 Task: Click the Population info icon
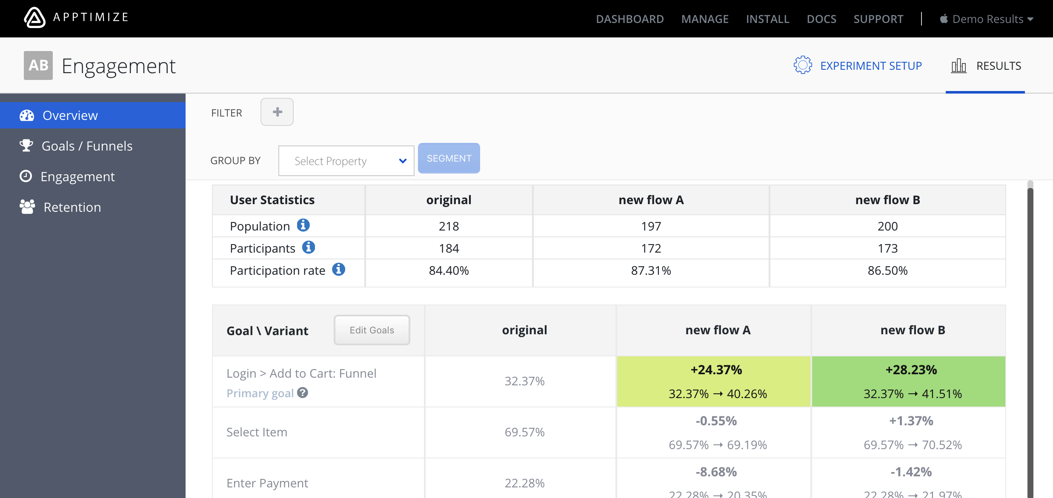tap(303, 225)
